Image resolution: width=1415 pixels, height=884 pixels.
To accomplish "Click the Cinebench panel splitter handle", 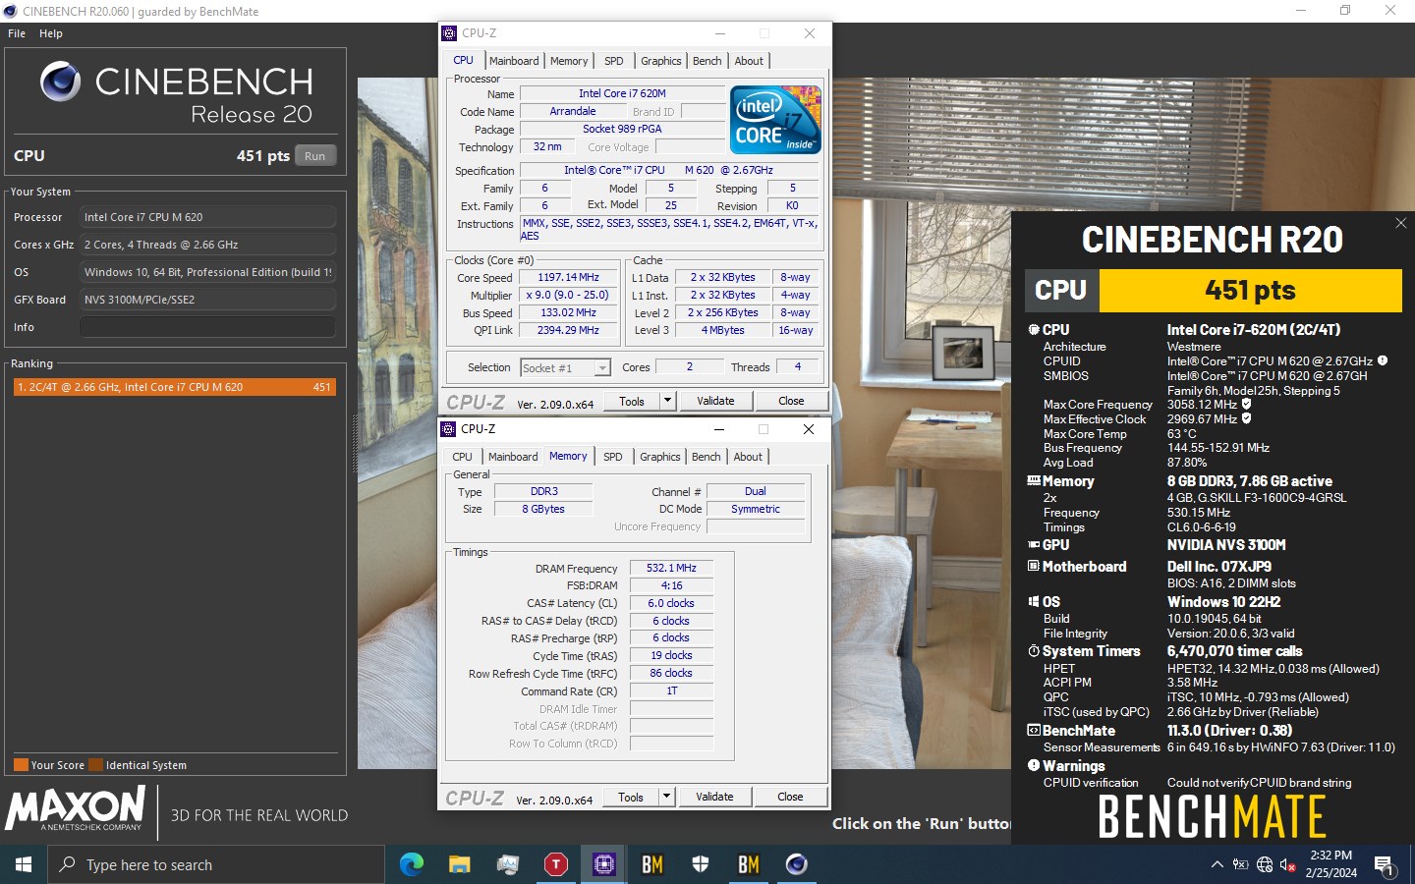I will (x=355, y=444).
